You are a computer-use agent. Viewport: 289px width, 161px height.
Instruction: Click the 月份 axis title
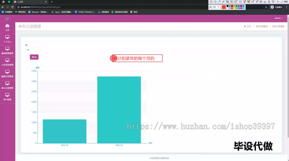click(150, 143)
